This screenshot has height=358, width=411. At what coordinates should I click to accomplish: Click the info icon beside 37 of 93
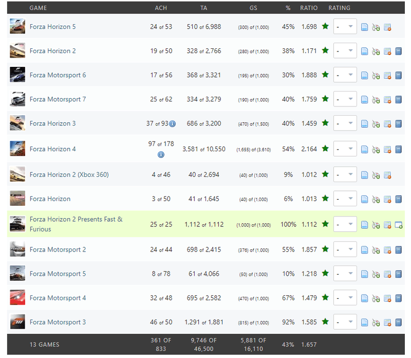pyautogui.click(x=172, y=123)
